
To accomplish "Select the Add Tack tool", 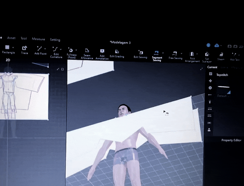I will (x=234, y=57).
